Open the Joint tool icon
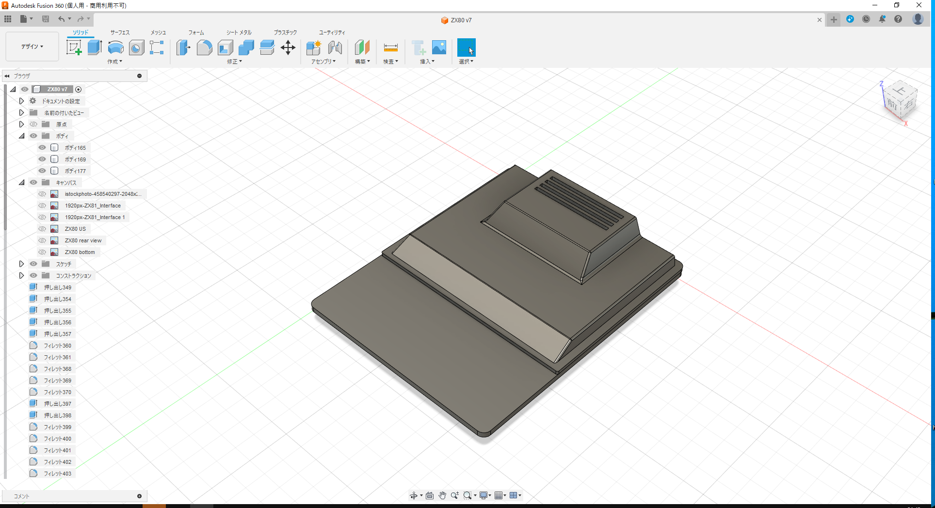935x508 pixels. [335, 47]
